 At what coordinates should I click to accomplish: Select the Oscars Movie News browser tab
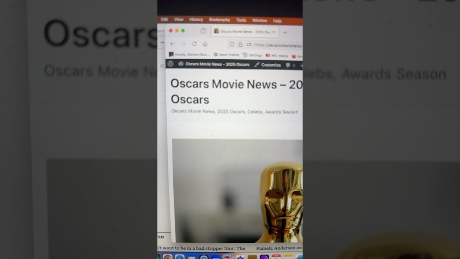[x=245, y=32]
